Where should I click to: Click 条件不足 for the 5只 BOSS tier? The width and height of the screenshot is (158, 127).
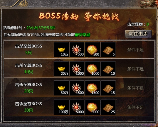tap(135, 50)
